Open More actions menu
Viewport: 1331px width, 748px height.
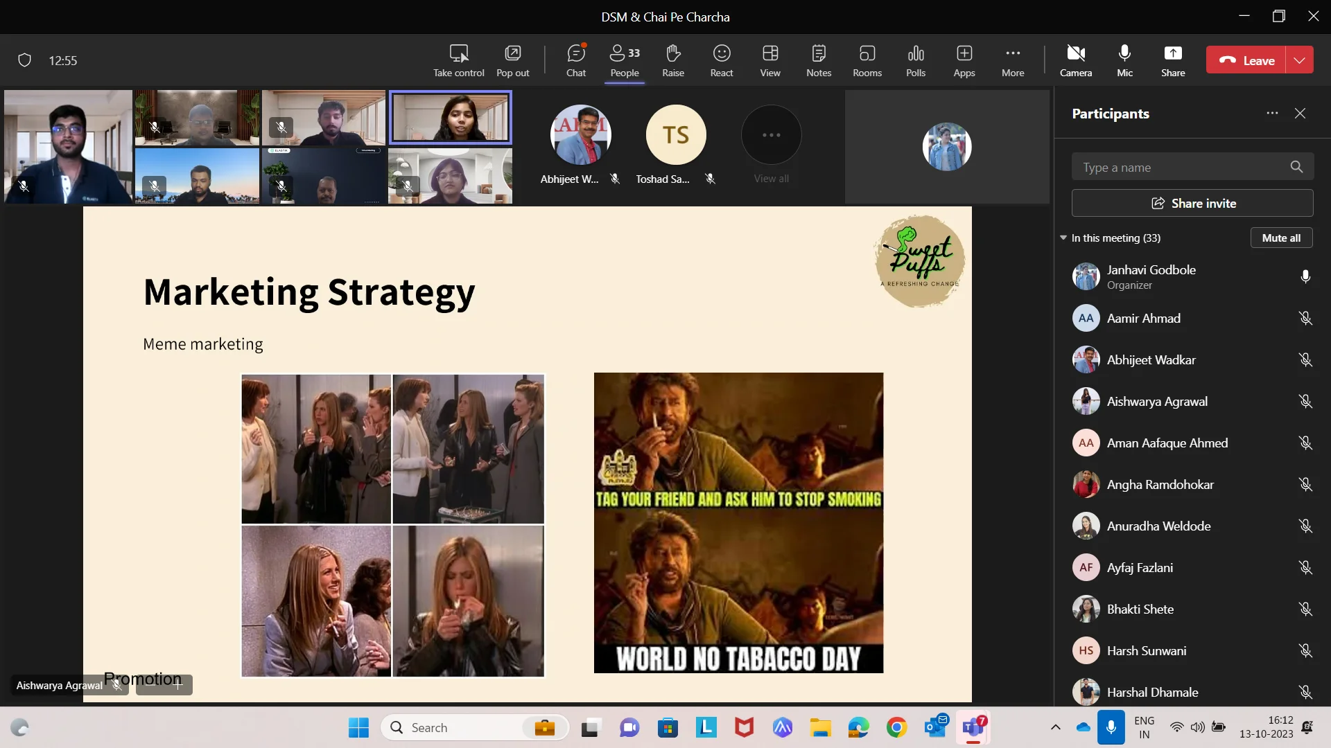pyautogui.click(x=1013, y=61)
